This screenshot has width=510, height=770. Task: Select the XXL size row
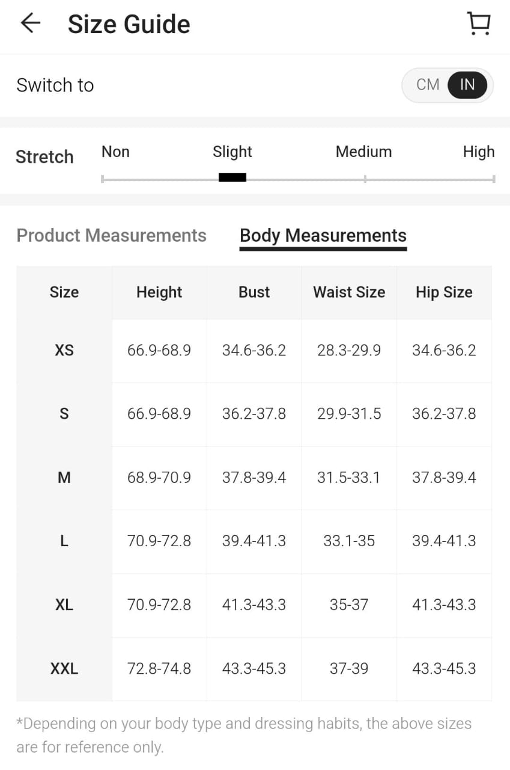64,669
